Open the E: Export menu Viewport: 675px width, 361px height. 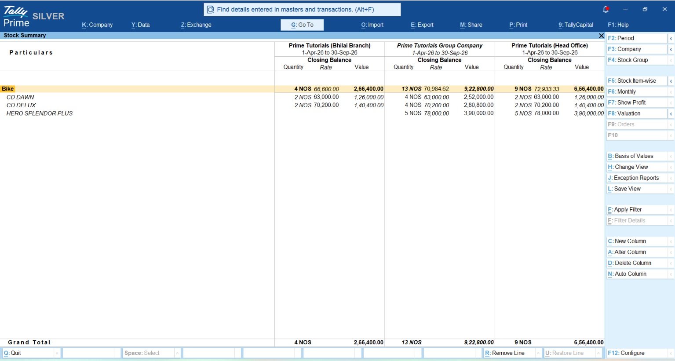coord(422,25)
